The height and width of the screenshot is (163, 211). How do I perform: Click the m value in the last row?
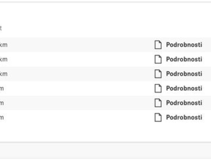(x=2, y=118)
